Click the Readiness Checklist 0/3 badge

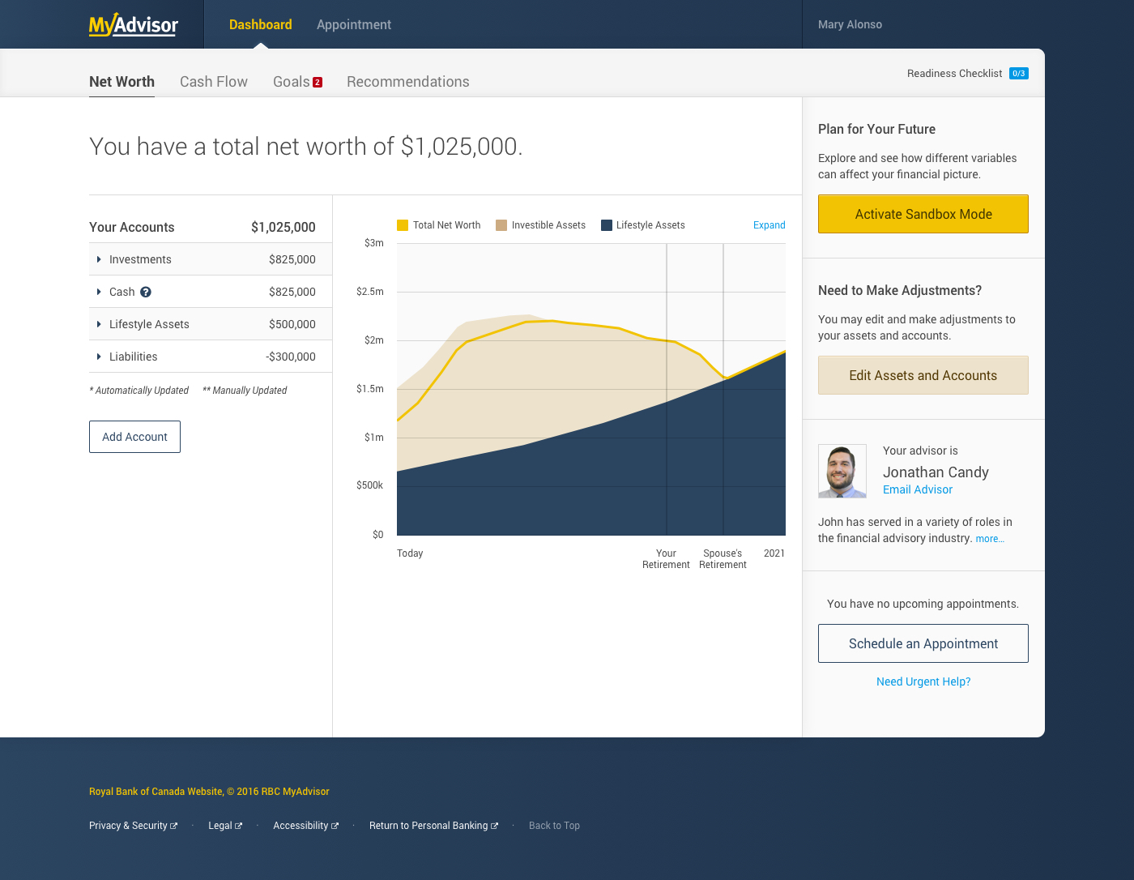1018,74
